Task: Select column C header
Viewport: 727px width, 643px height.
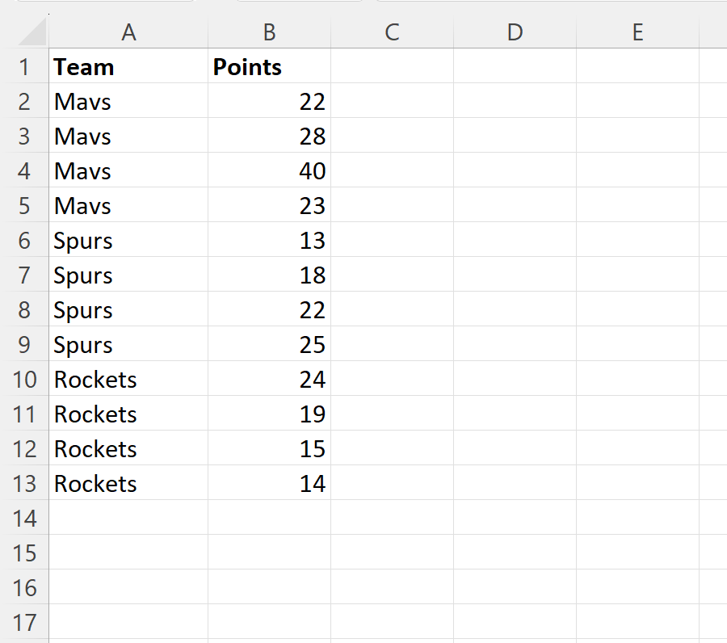Action: pos(393,32)
